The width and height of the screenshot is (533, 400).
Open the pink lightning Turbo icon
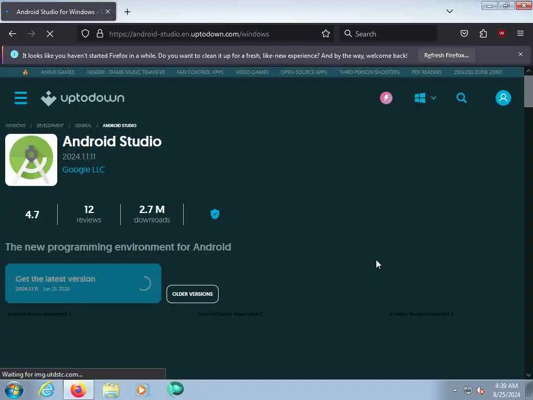[x=386, y=98]
